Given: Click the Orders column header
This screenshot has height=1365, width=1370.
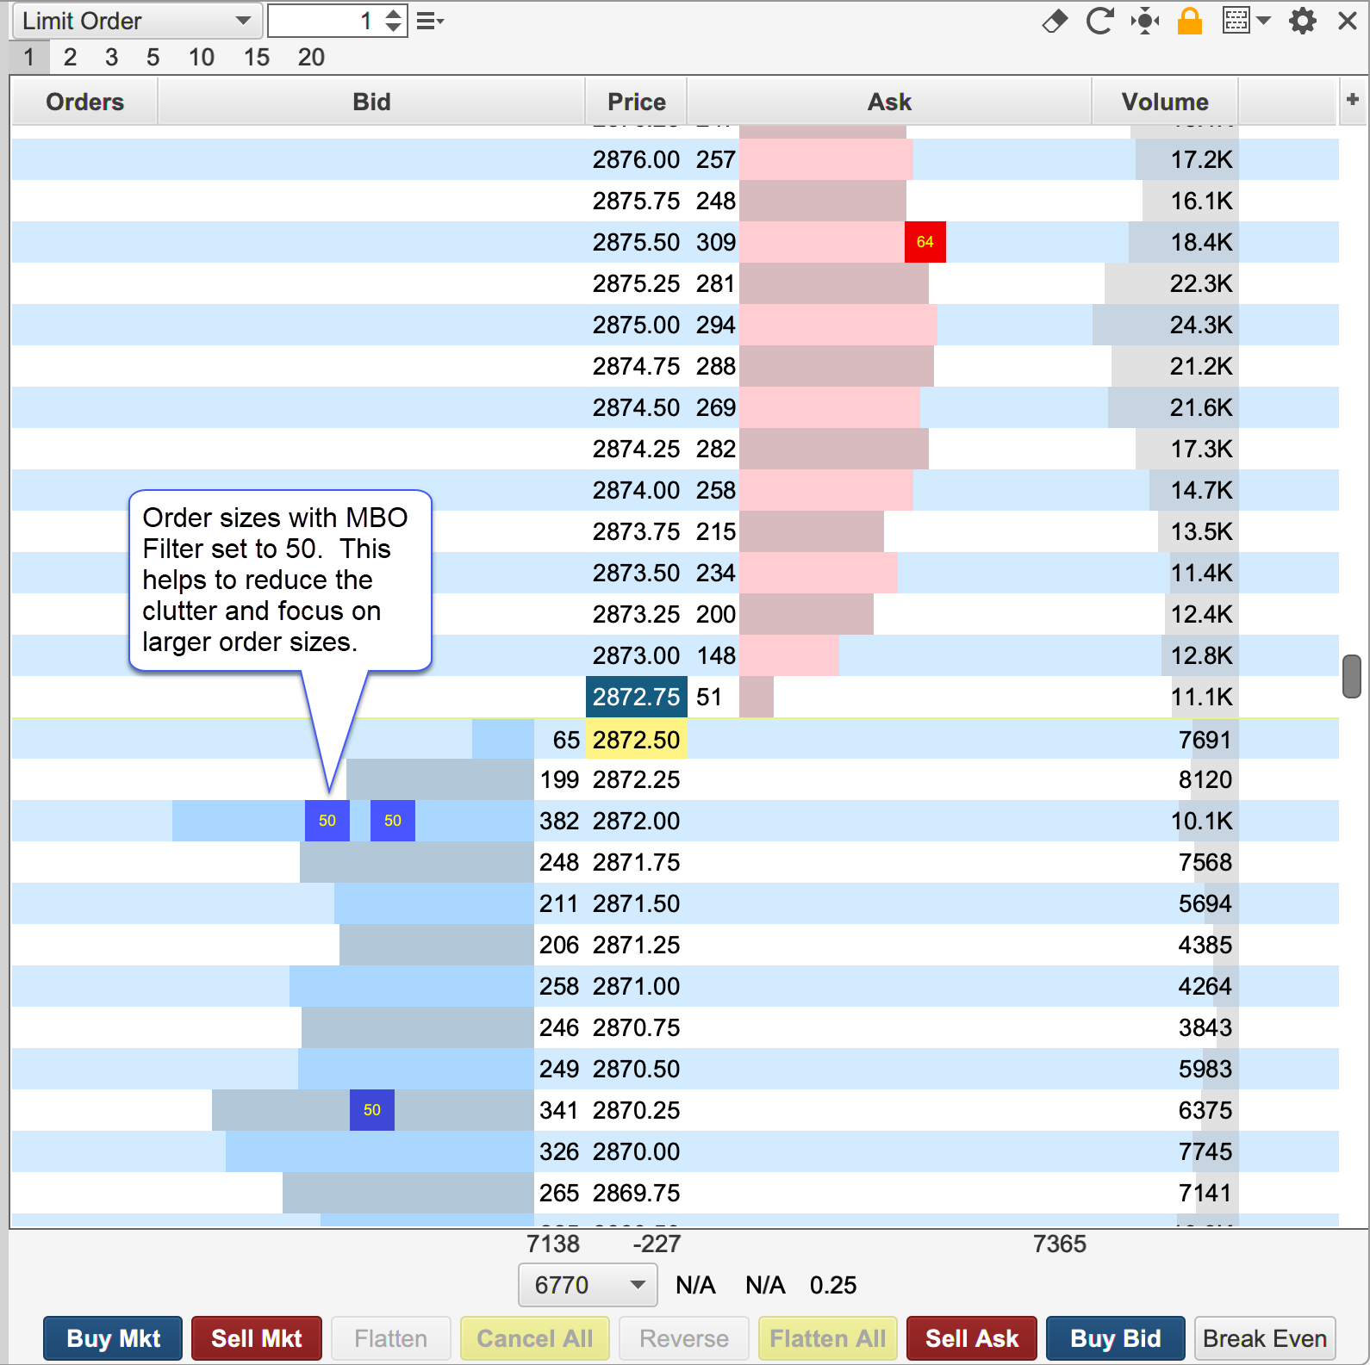Looking at the screenshot, I should pyautogui.click(x=84, y=102).
